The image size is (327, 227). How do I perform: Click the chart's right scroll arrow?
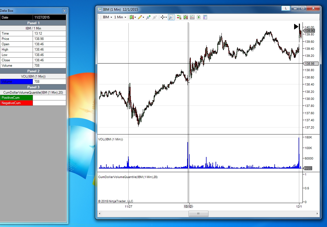(x=317, y=214)
